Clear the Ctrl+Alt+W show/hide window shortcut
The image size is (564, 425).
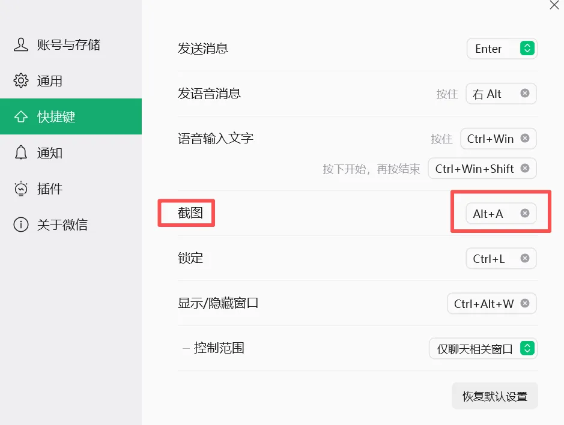point(525,304)
